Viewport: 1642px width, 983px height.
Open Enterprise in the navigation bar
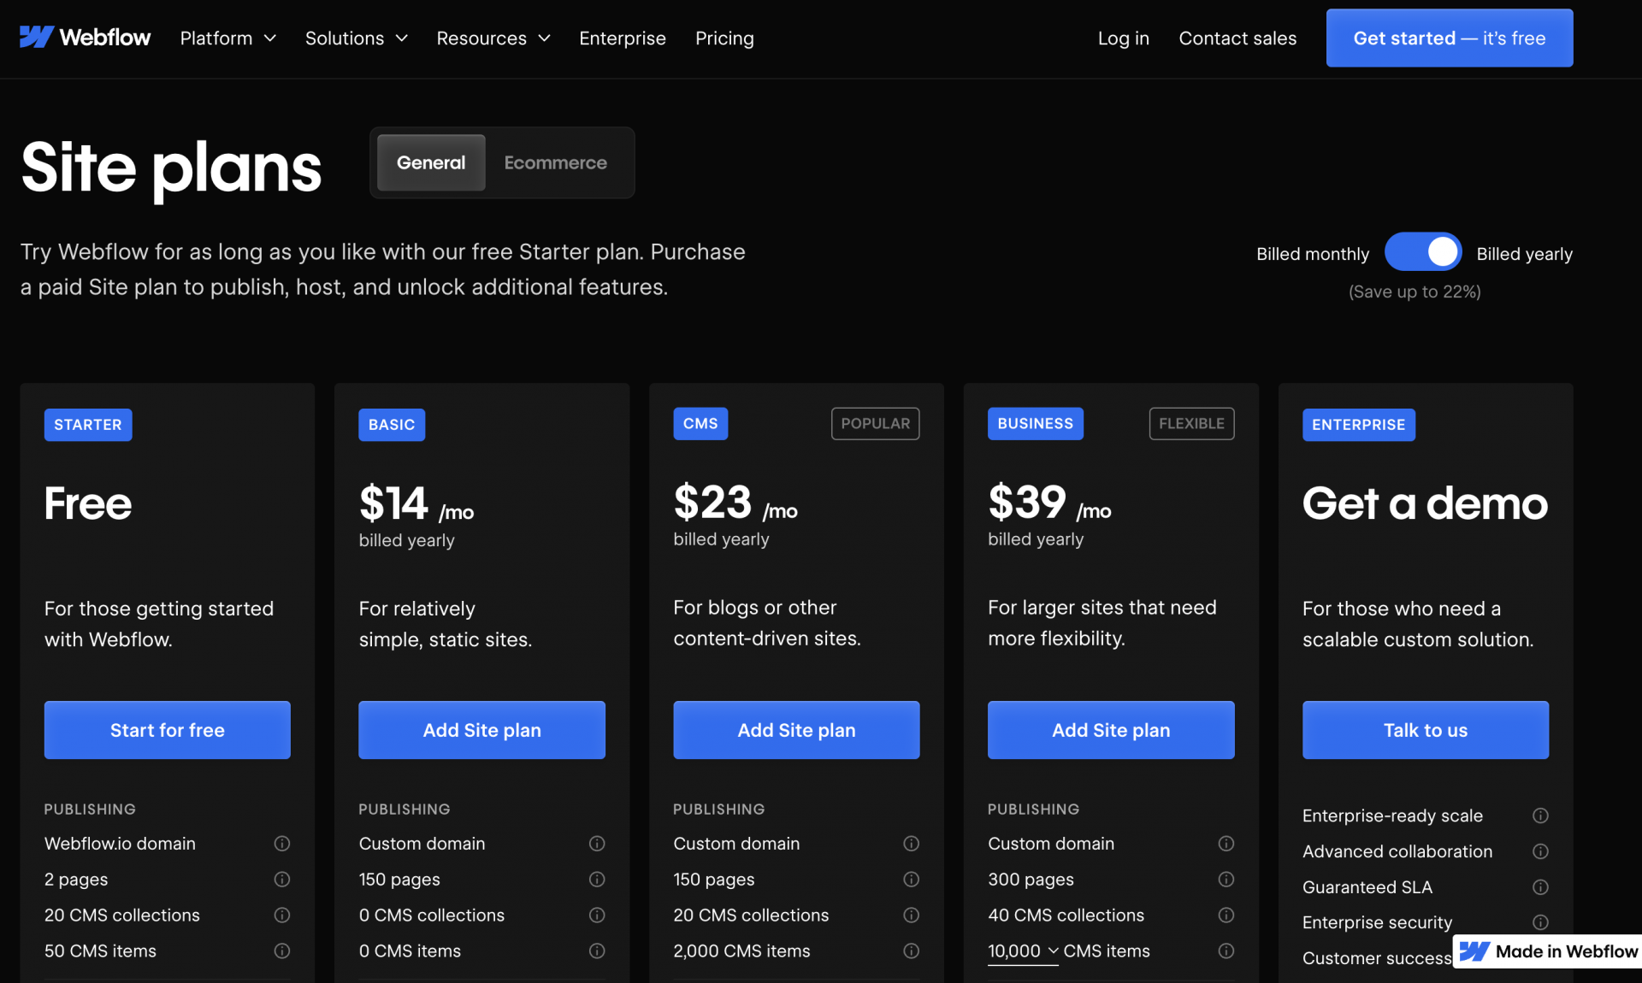click(x=622, y=38)
